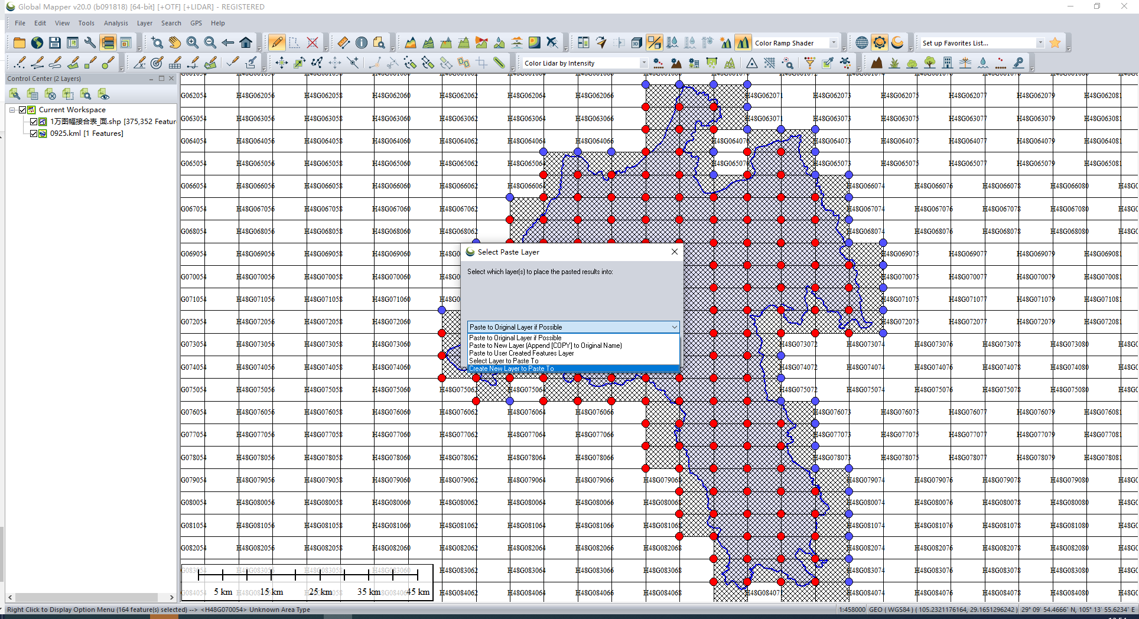Open layer options icon in Control Center
Screen dimensions: 1139x619
click(x=14, y=95)
